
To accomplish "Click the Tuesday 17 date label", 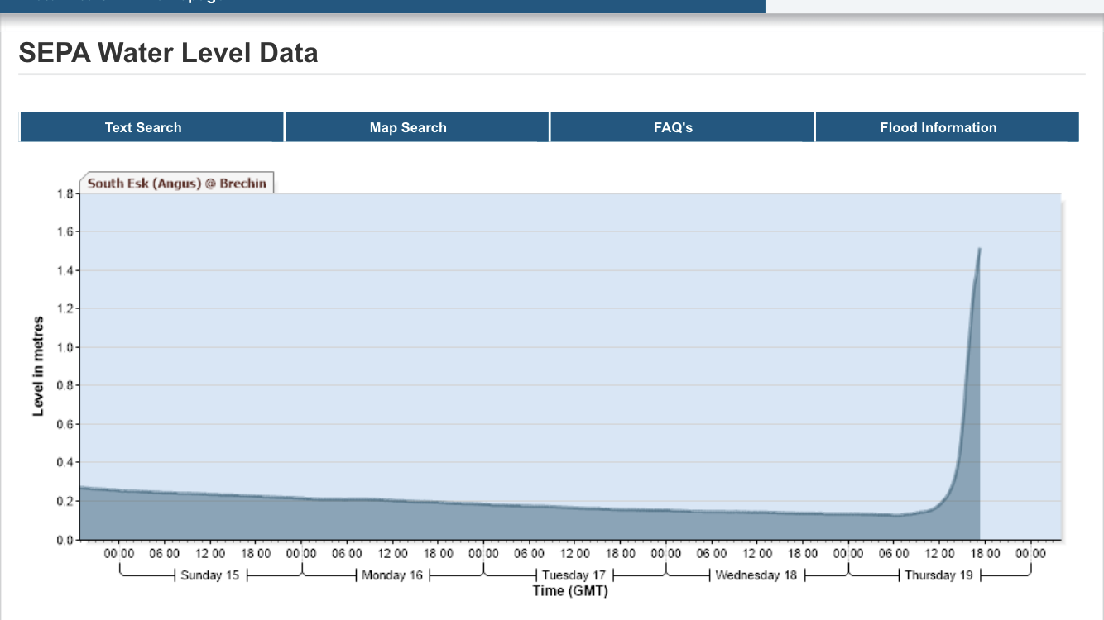I will click(x=574, y=575).
